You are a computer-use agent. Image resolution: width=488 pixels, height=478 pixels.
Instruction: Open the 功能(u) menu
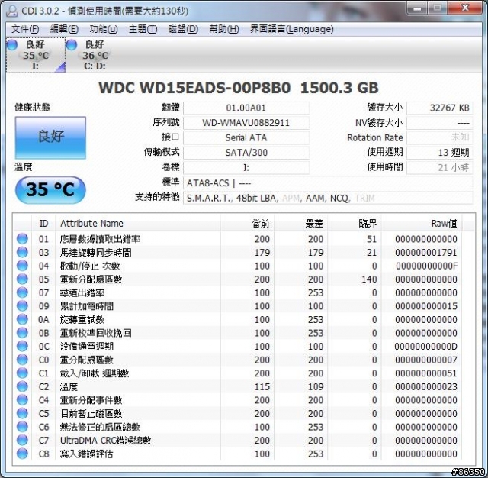coord(104,29)
